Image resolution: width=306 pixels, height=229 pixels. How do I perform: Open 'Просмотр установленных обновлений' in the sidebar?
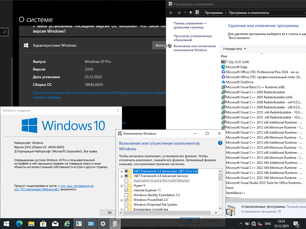click(192, 38)
